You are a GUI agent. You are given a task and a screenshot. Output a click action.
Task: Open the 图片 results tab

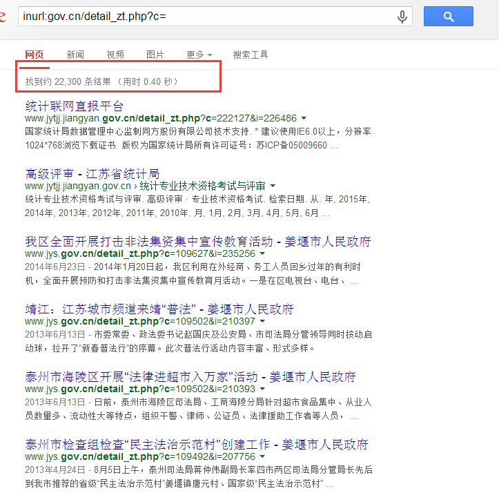(x=155, y=55)
